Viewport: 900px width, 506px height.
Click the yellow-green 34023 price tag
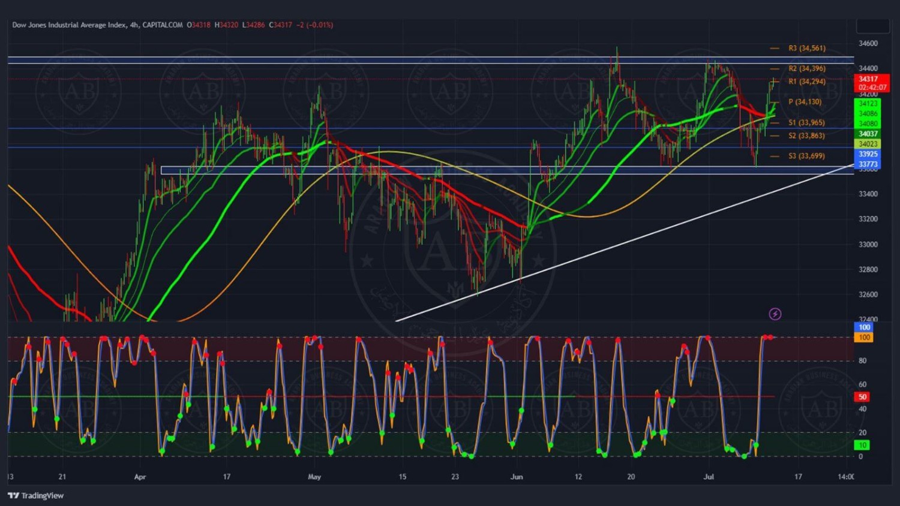pyautogui.click(x=868, y=144)
